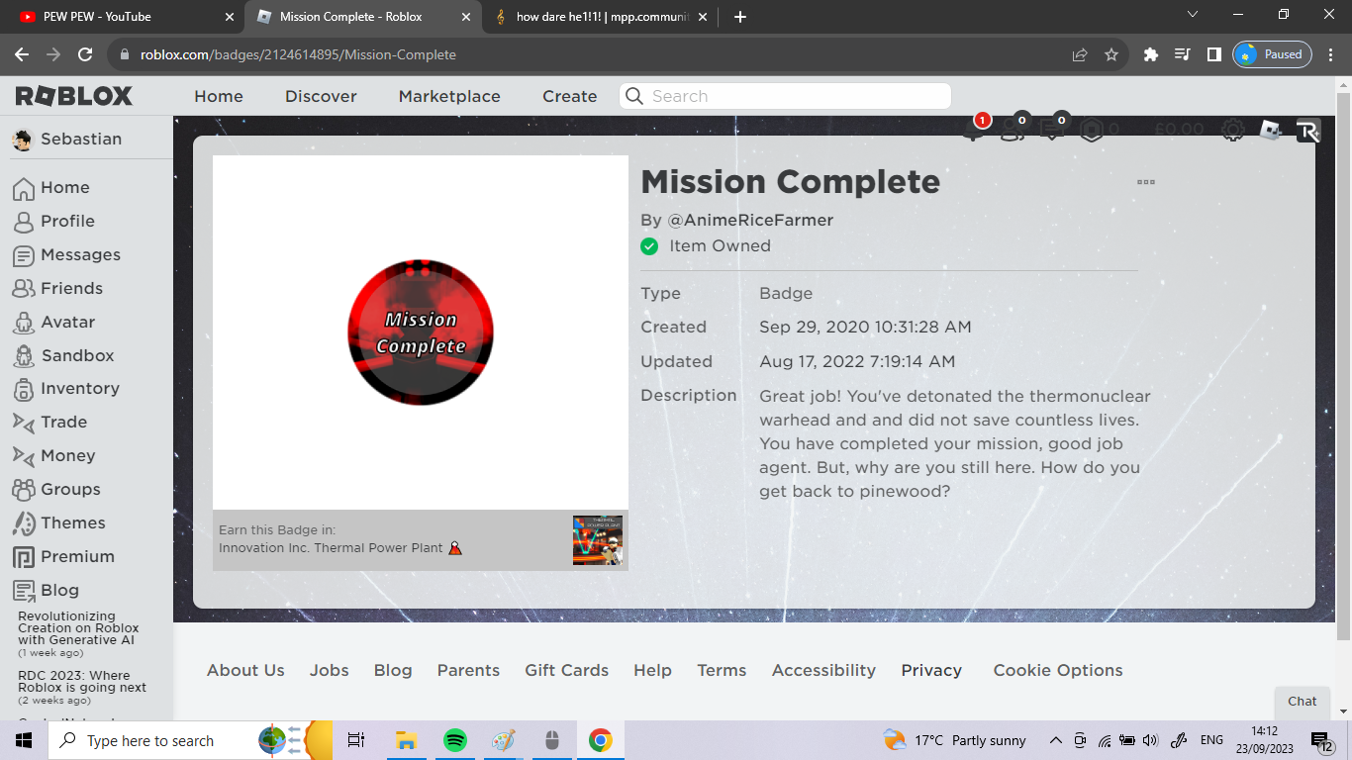Open the Avatar editor from sidebar

coord(54,323)
